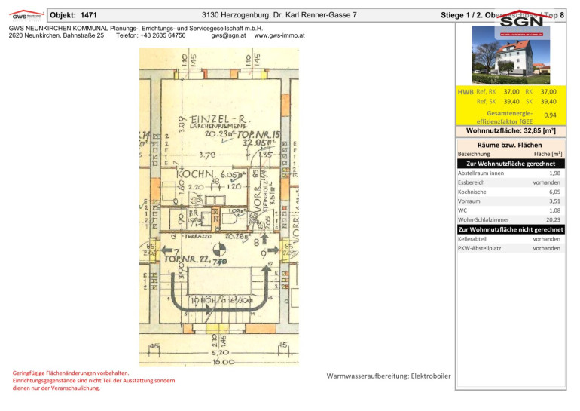Click the PKW-Abstellplatz row in the table
The height and width of the screenshot is (411, 580).
(510, 248)
